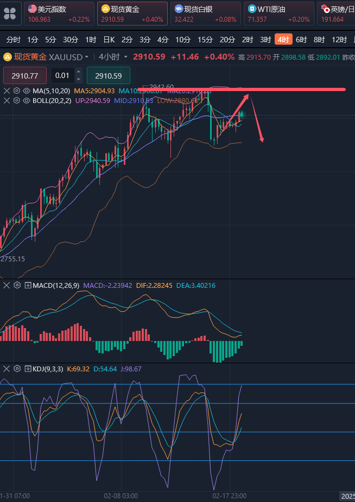Open settings for the MA indicator
Screen dimensions: 355x502
coord(16,91)
